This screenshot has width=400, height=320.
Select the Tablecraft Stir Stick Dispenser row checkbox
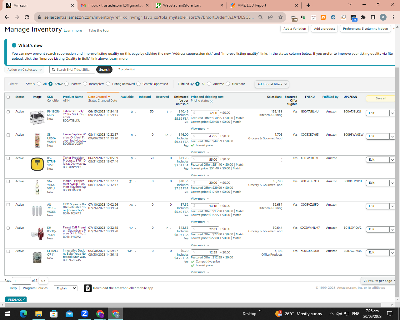[8, 112]
